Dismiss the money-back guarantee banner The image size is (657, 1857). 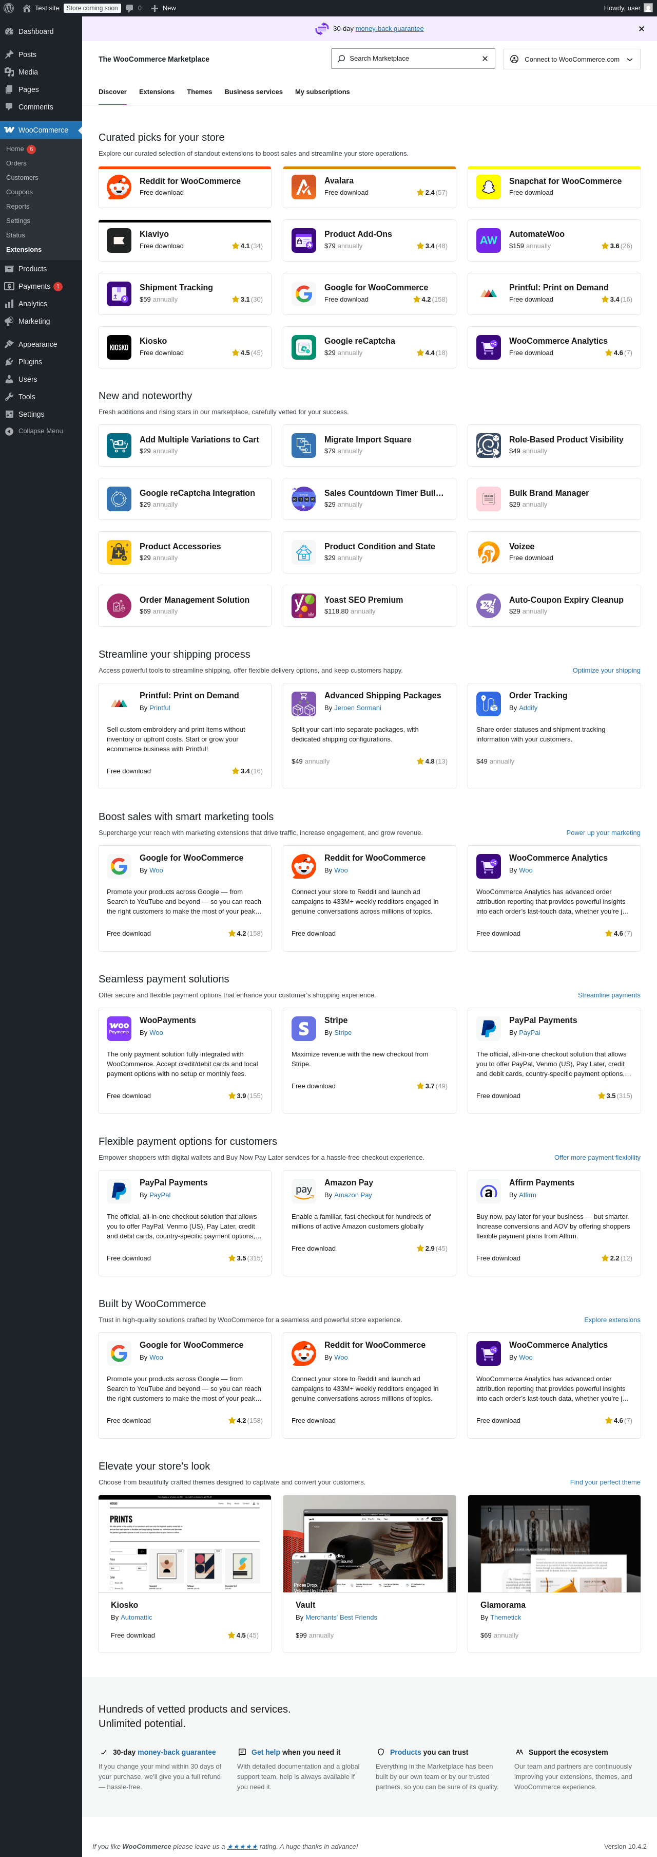[x=641, y=29]
